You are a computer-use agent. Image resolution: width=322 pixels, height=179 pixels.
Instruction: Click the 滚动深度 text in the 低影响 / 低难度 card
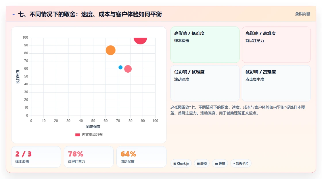[x=181, y=79]
